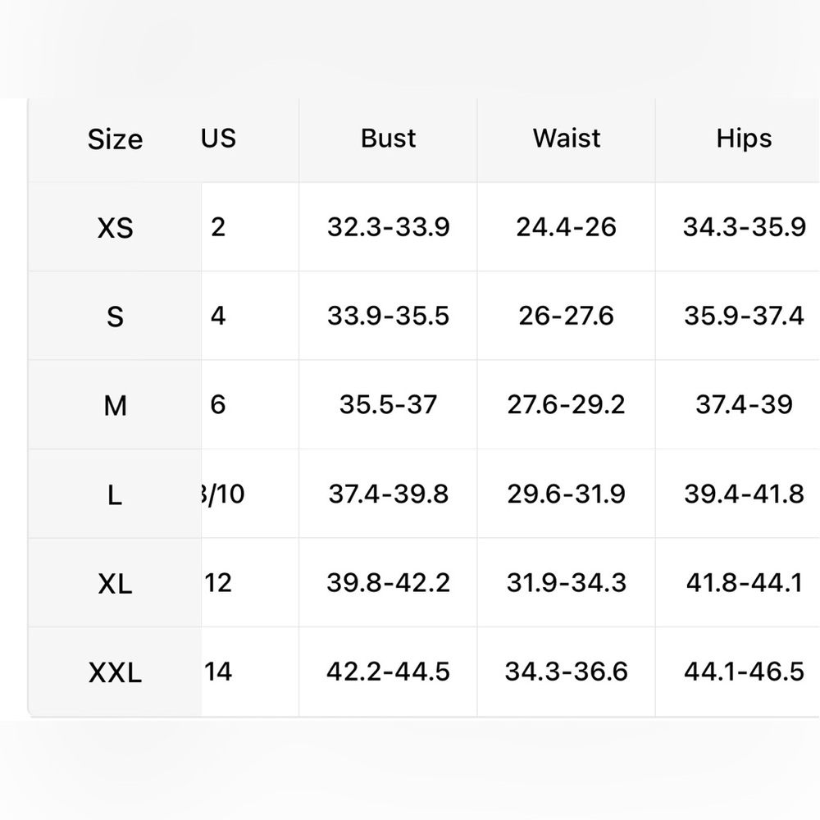Click the XS bust value 32.3-33.9
Viewport: 820px width, 820px height.
[x=388, y=227]
